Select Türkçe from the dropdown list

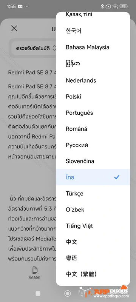[x=93, y=193]
